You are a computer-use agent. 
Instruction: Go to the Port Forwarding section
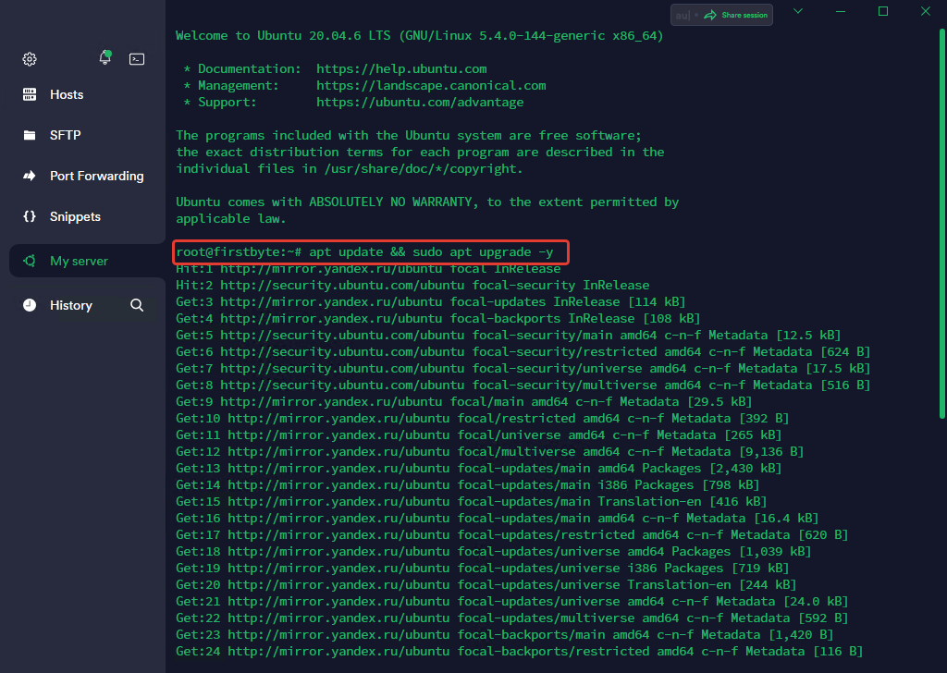(96, 176)
